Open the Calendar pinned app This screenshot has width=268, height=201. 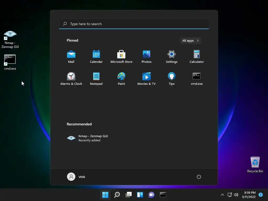(96, 57)
